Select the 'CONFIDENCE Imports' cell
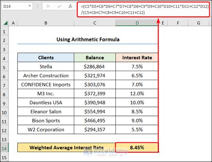This screenshot has height=162, width=212. click(46, 85)
